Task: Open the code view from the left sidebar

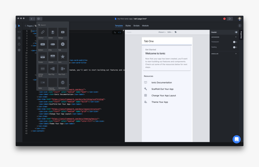Action: tap(19, 32)
